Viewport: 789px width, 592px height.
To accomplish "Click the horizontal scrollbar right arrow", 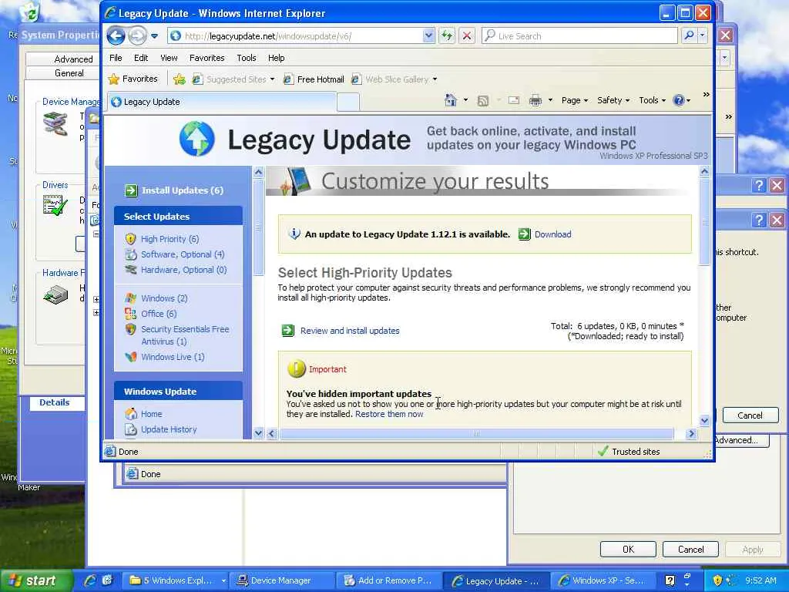I will [691, 433].
